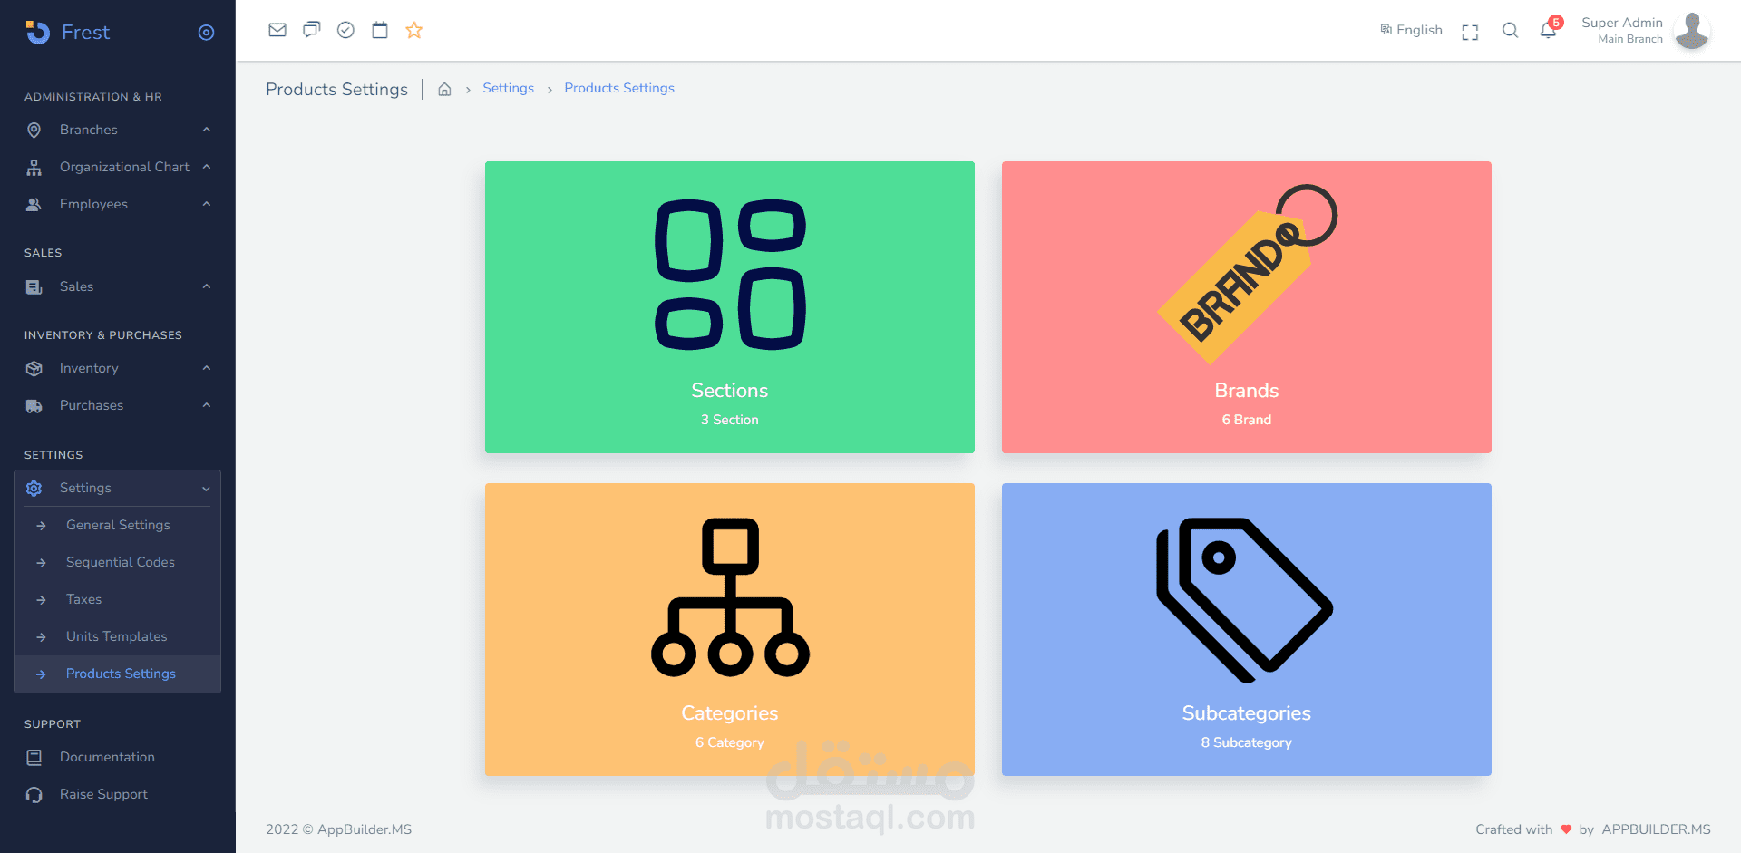
Task: Open Purchases menu item
Action: click(x=118, y=405)
